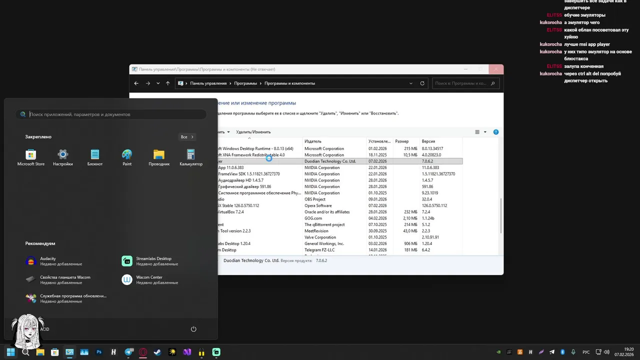Sort by Установлено column header
This screenshot has height=360, width=640.
379,141
